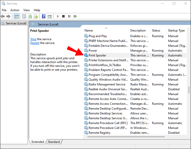191x149 pixels.
Task: Click the Print Spooler heading in the details pane
Action: click(39, 31)
